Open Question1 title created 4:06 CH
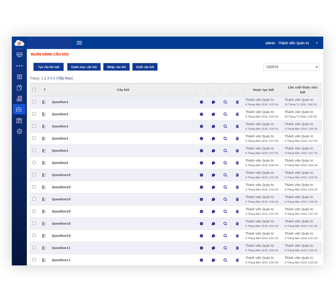The image size is (336, 302). 60,163
